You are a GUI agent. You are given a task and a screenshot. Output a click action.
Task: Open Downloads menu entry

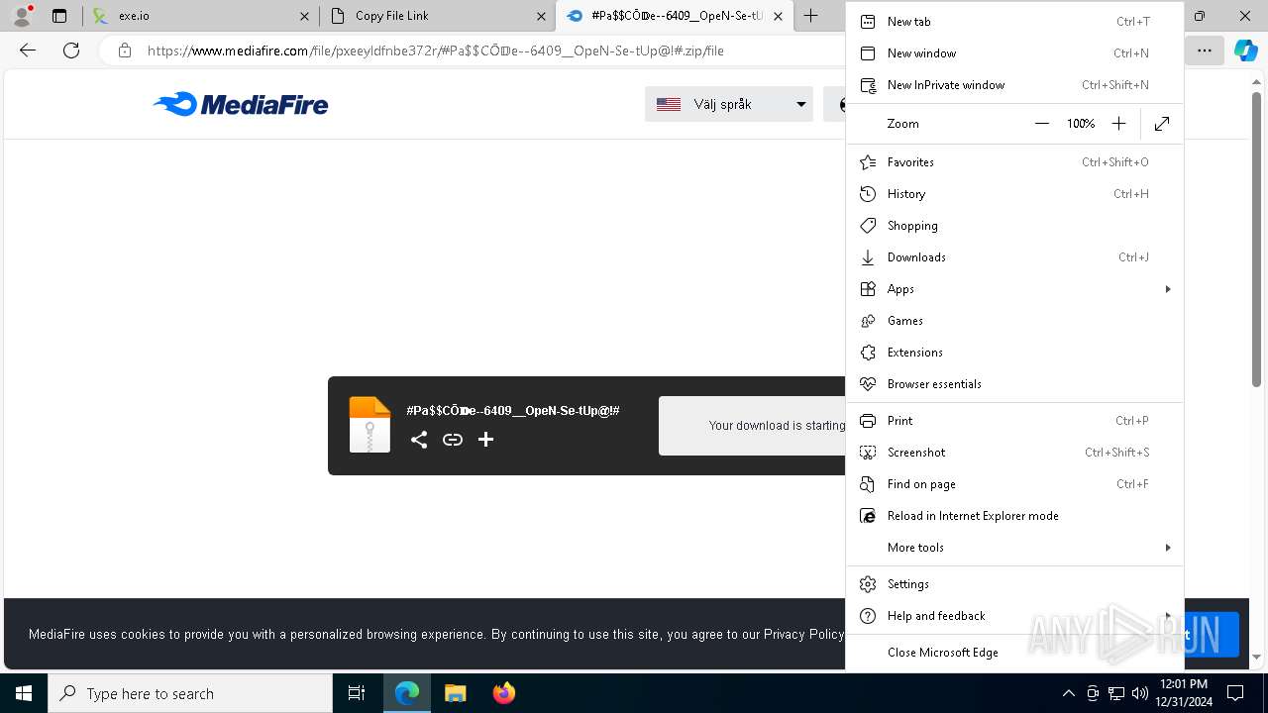click(x=1014, y=257)
